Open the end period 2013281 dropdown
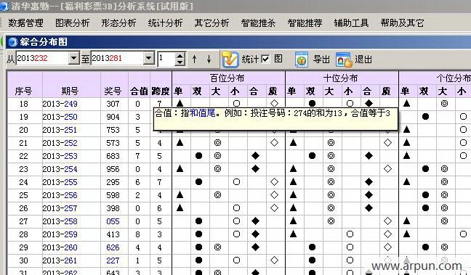The height and width of the screenshot is (275, 471). coord(148,58)
